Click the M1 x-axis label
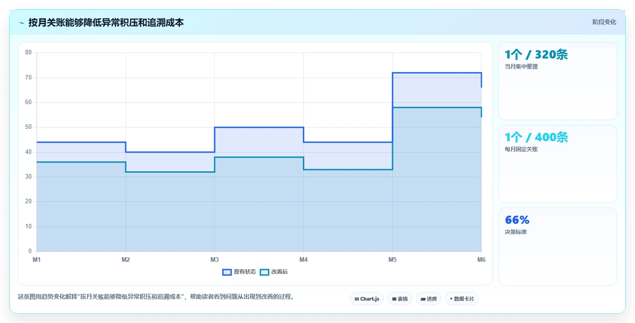 pyautogui.click(x=37, y=259)
